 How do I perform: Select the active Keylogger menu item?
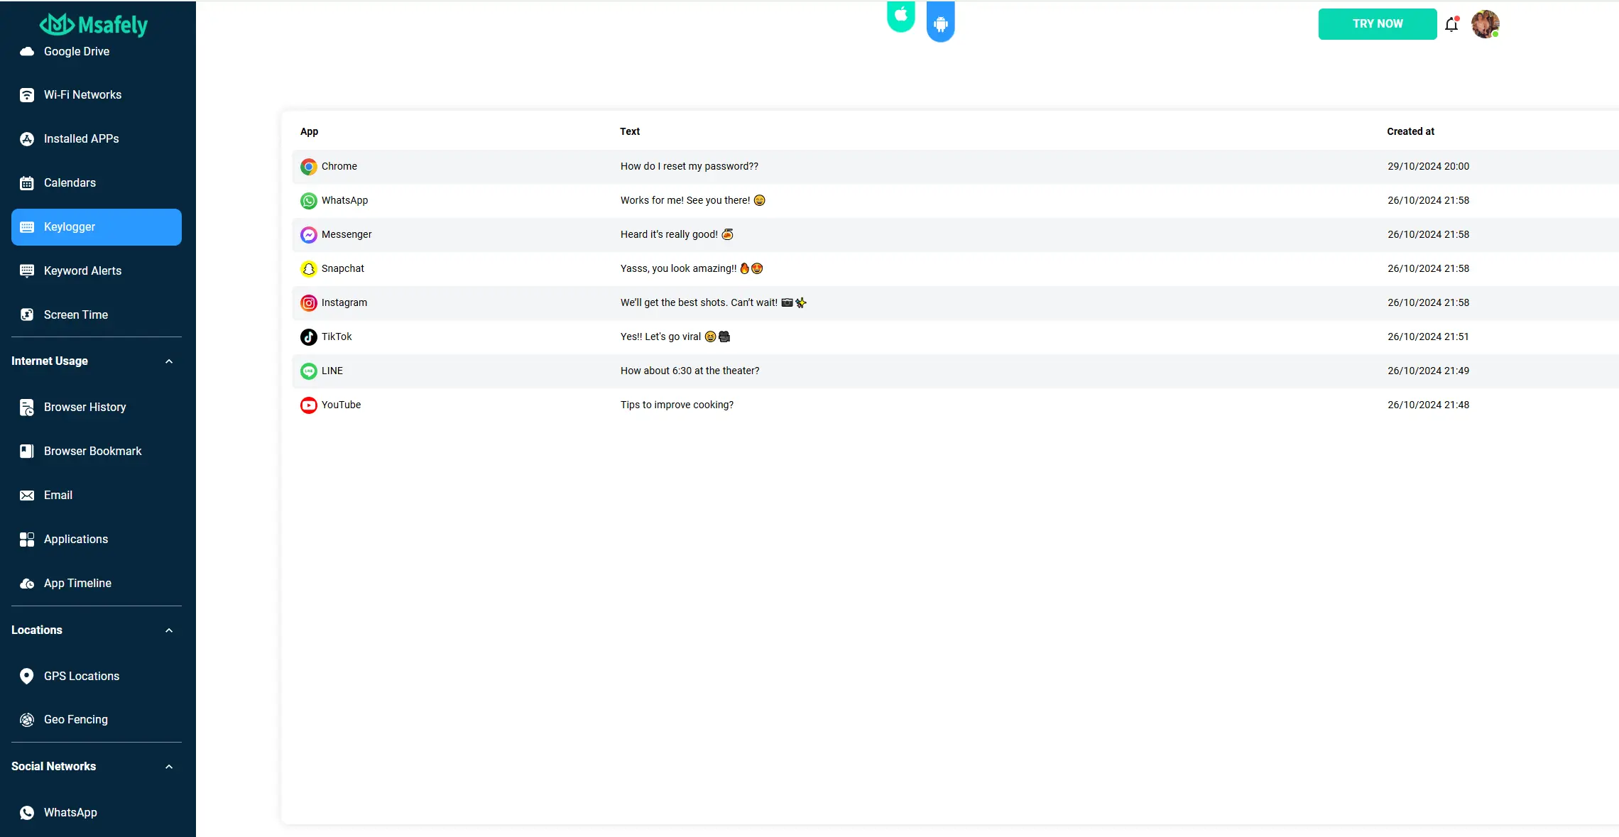[x=97, y=227]
